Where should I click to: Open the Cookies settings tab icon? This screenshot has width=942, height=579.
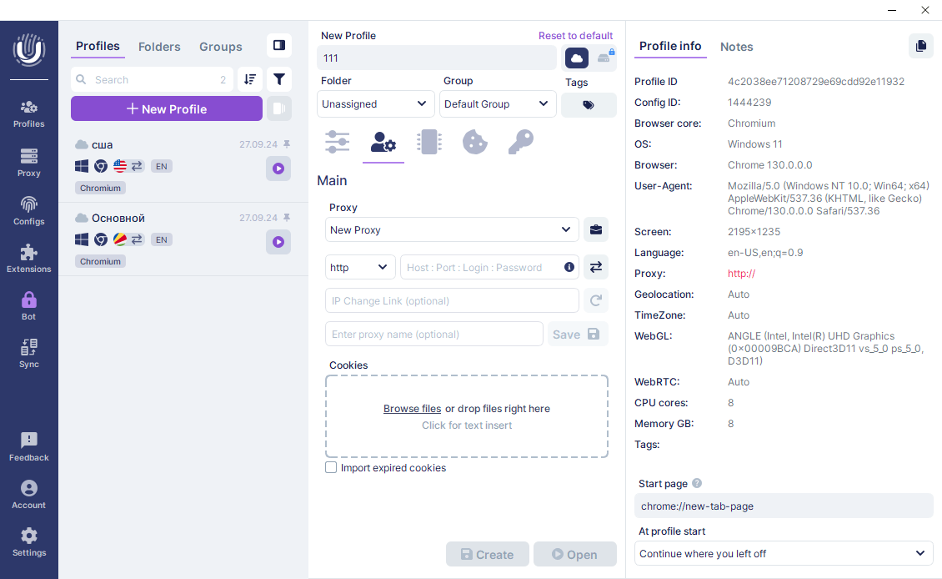click(x=474, y=142)
